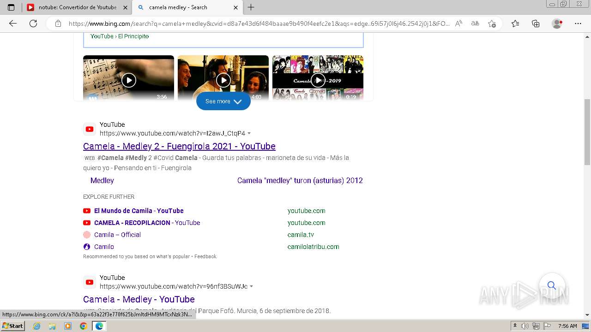Open camila.tv domain link
The width and height of the screenshot is (591, 332).
point(301,235)
